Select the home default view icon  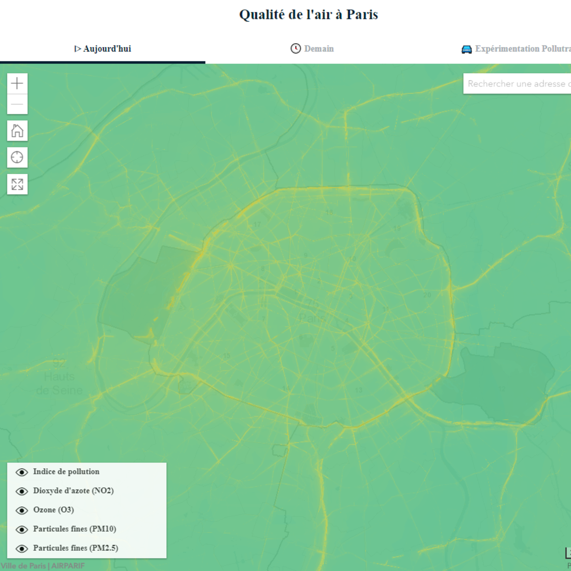point(17,130)
